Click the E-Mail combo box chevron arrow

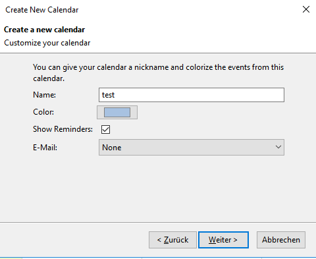click(278, 147)
